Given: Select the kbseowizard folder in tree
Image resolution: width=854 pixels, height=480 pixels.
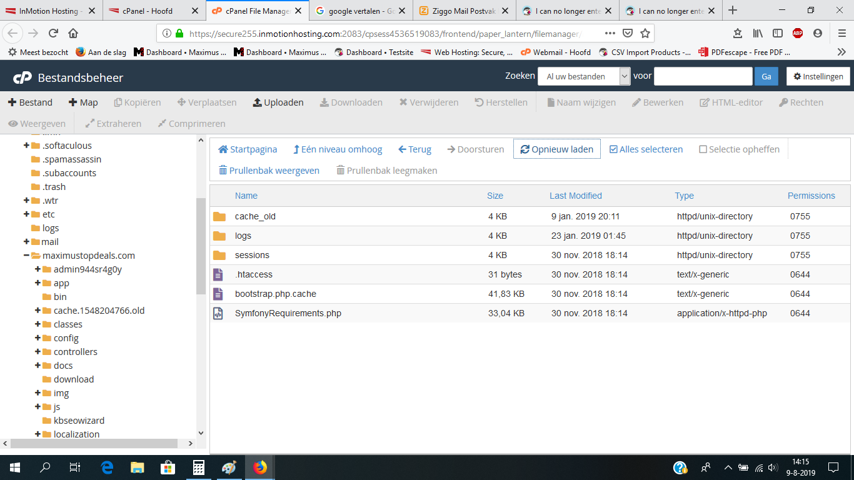Looking at the screenshot, I should pos(79,421).
